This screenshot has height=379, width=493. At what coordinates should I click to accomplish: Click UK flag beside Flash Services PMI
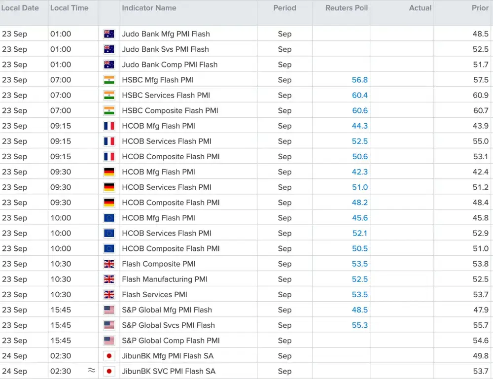click(x=109, y=294)
